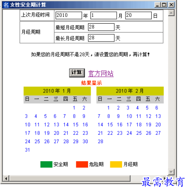Click the horizontal scrollbar thumb
This screenshot has width=188, height=194.
[70, 178]
